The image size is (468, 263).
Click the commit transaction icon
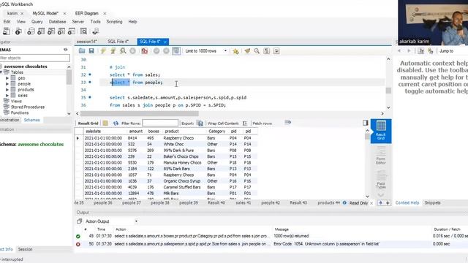pos(156,51)
